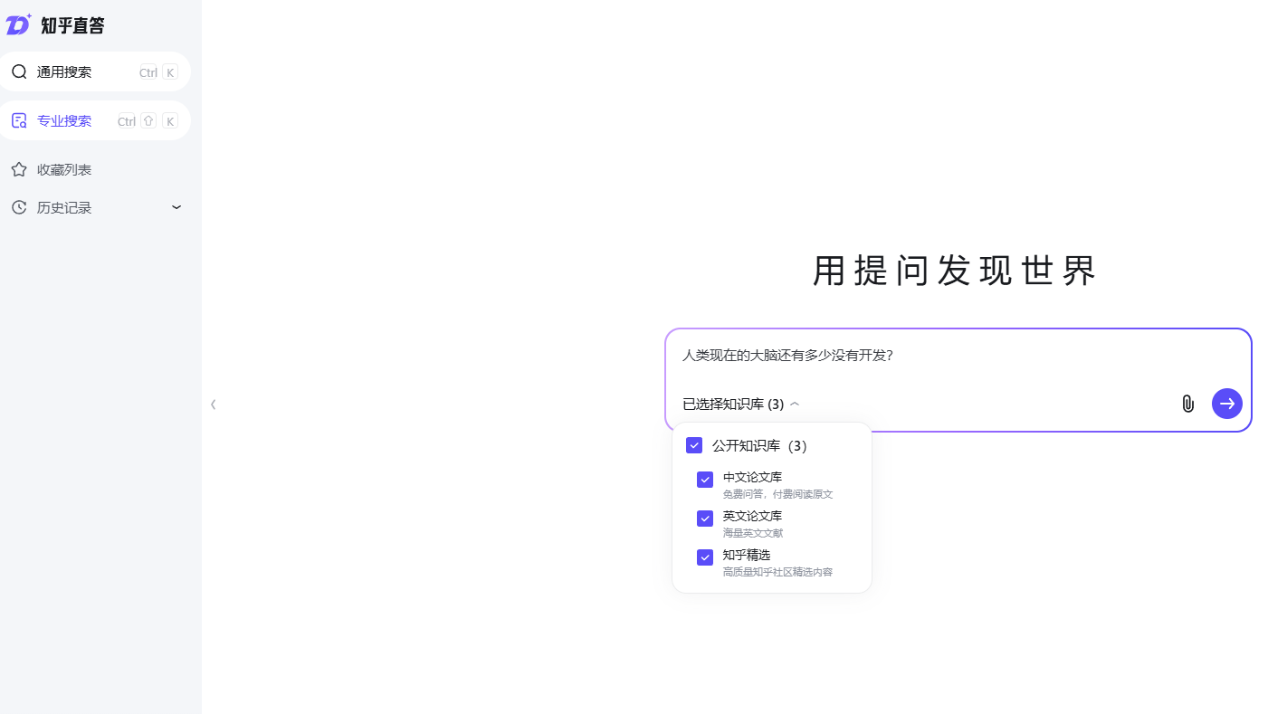
Task: Open 专业搜索 from the sidebar
Action: click(63, 119)
